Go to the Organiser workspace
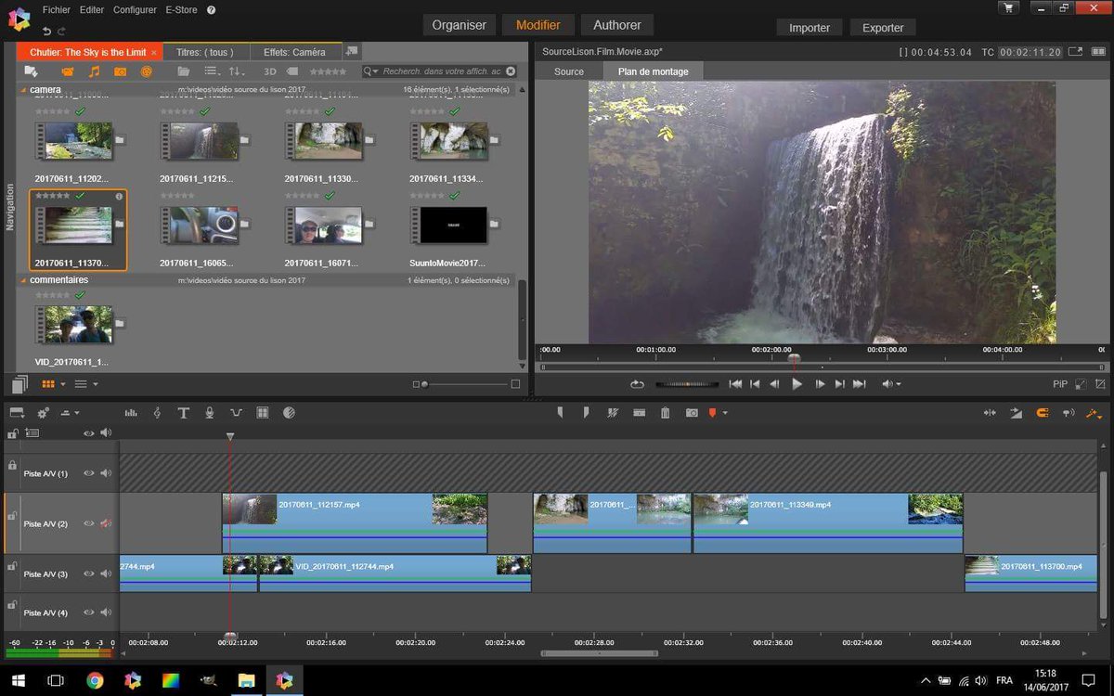The height and width of the screenshot is (696, 1114). click(x=459, y=25)
